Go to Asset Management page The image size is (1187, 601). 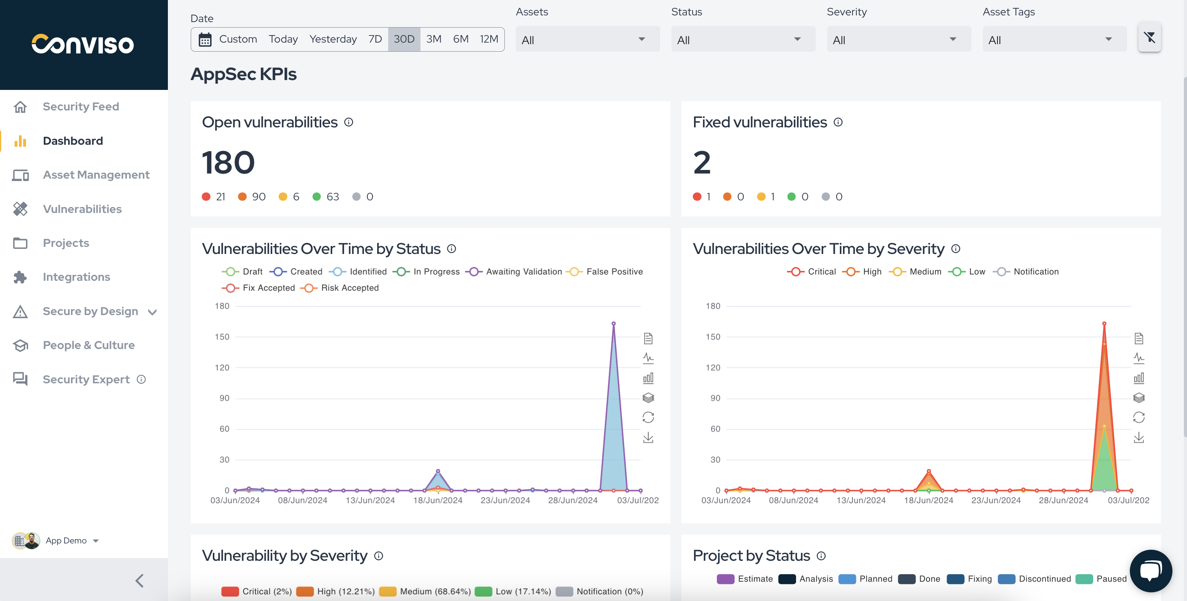click(96, 175)
